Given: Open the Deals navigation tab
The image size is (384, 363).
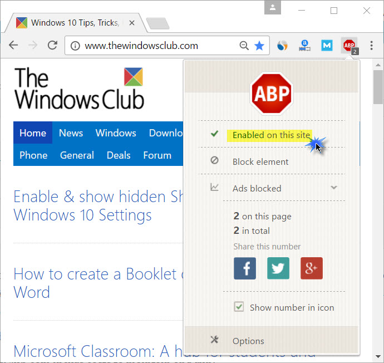Looking at the screenshot, I should (119, 155).
